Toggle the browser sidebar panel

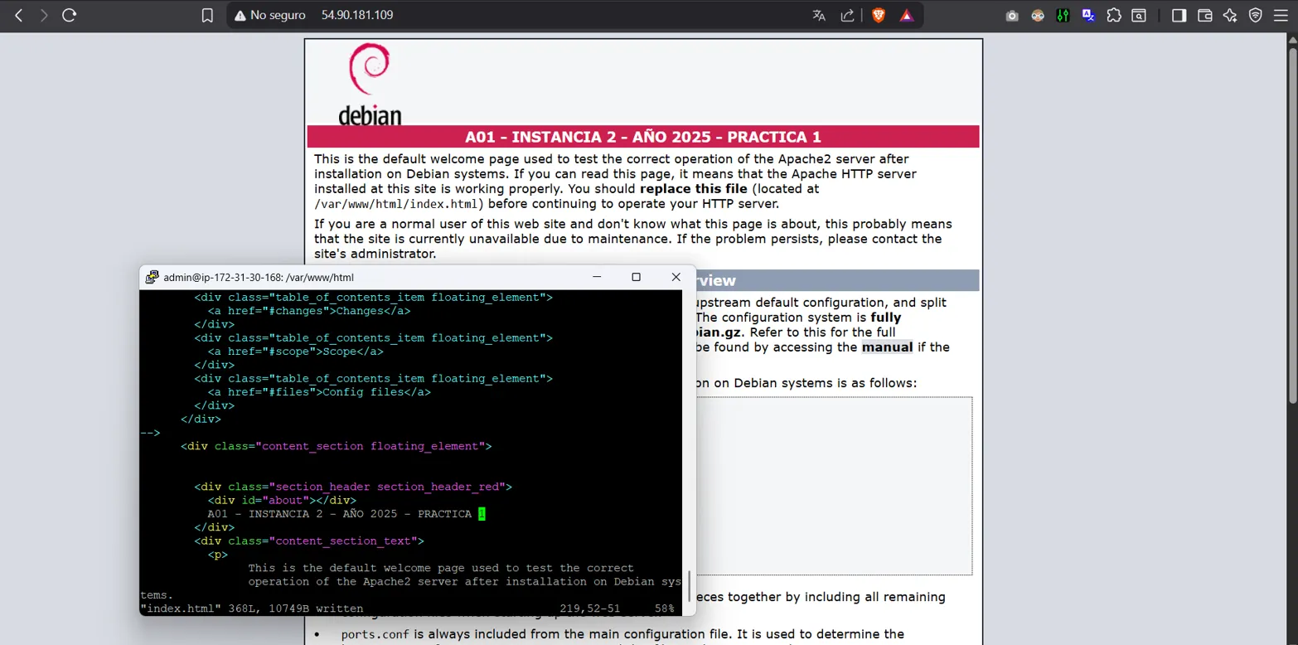(1179, 16)
